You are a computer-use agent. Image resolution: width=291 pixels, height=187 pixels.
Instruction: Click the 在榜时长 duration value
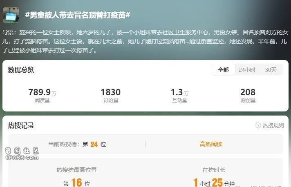pyautogui.click(x=214, y=183)
